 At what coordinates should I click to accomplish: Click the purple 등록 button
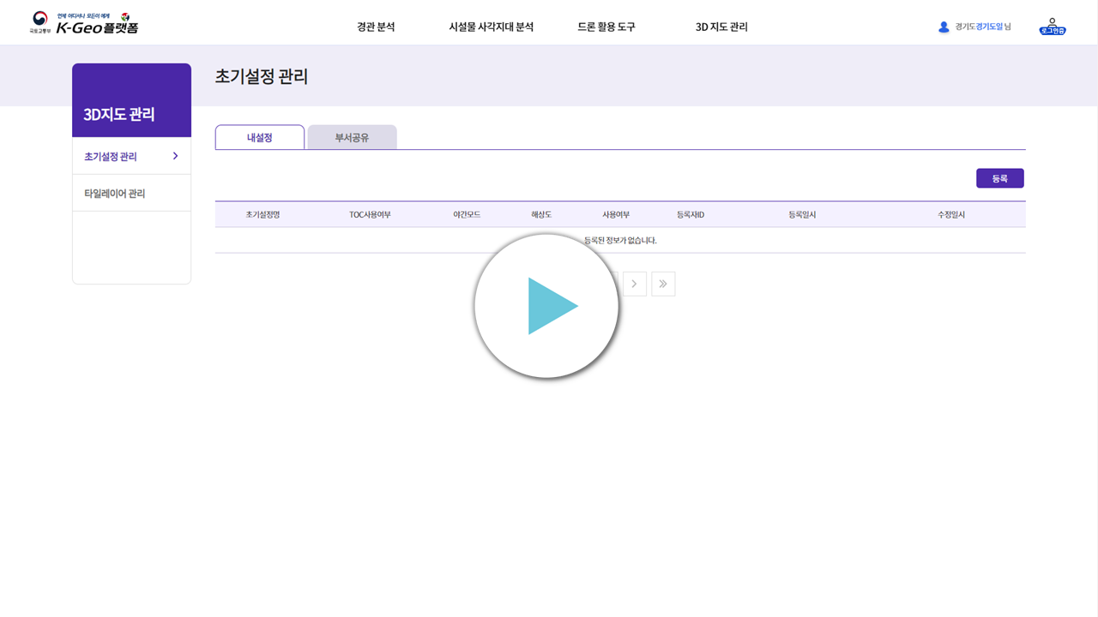point(999,177)
